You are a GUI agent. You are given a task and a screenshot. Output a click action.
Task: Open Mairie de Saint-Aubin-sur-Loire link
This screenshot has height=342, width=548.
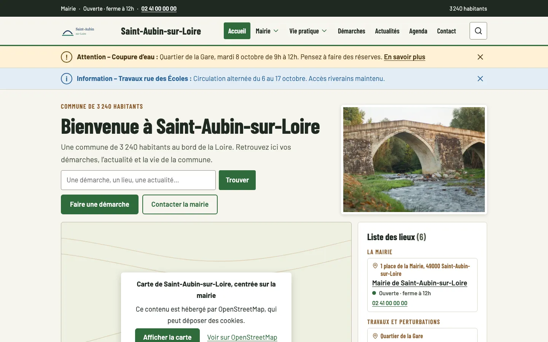pyautogui.click(x=419, y=283)
